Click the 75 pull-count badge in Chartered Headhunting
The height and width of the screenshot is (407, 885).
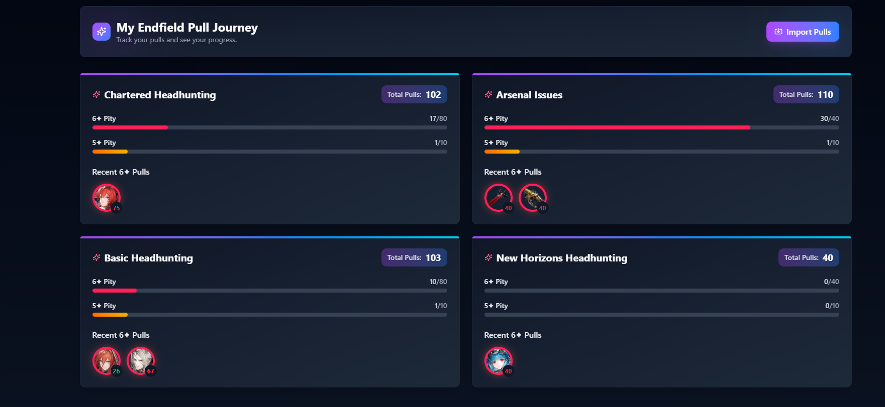116,208
